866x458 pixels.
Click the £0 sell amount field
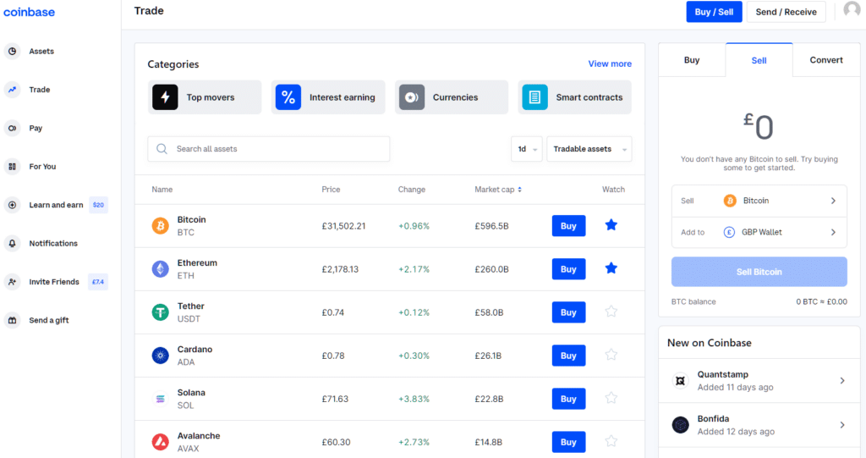759,127
